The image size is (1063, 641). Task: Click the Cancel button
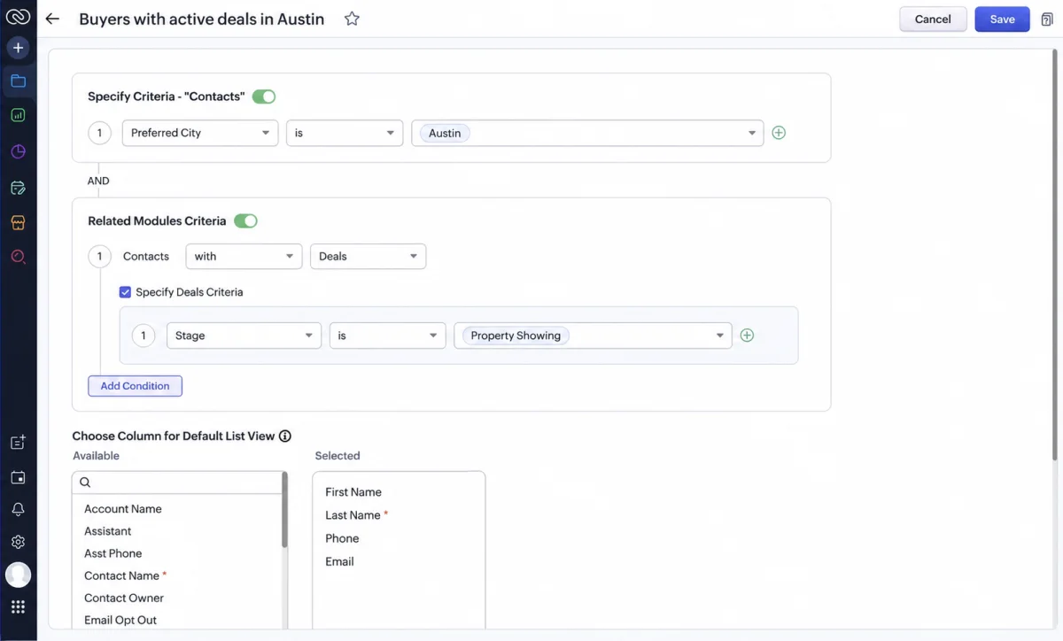click(x=933, y=19)
